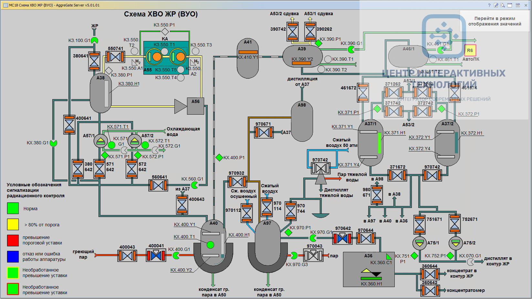532x299 pixels.
Task: Click pump A57/1 symbol
Action: (100, 141)
